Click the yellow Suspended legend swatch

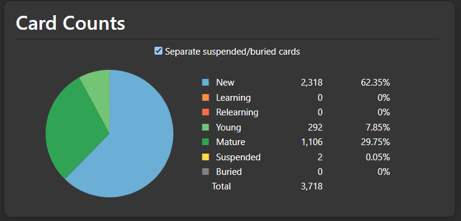tap(206, 157)
